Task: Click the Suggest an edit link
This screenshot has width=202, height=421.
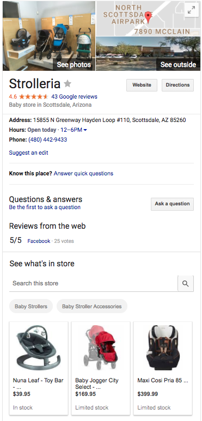Action: point(28,153)
